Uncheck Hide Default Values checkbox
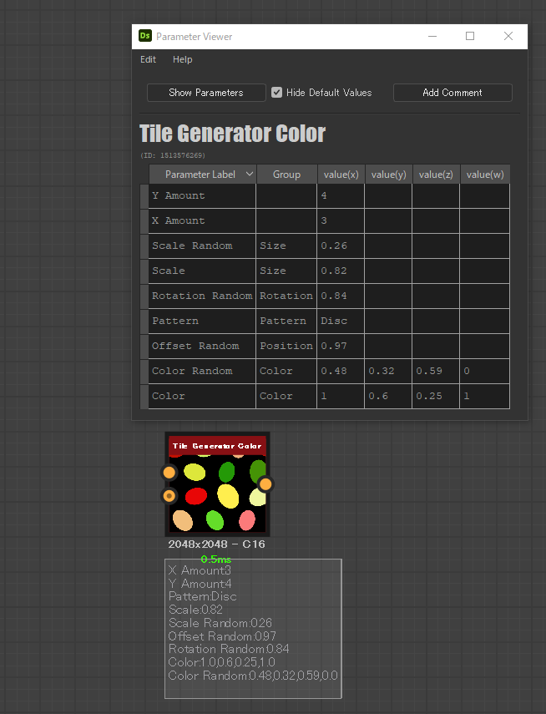 [276, 93]
